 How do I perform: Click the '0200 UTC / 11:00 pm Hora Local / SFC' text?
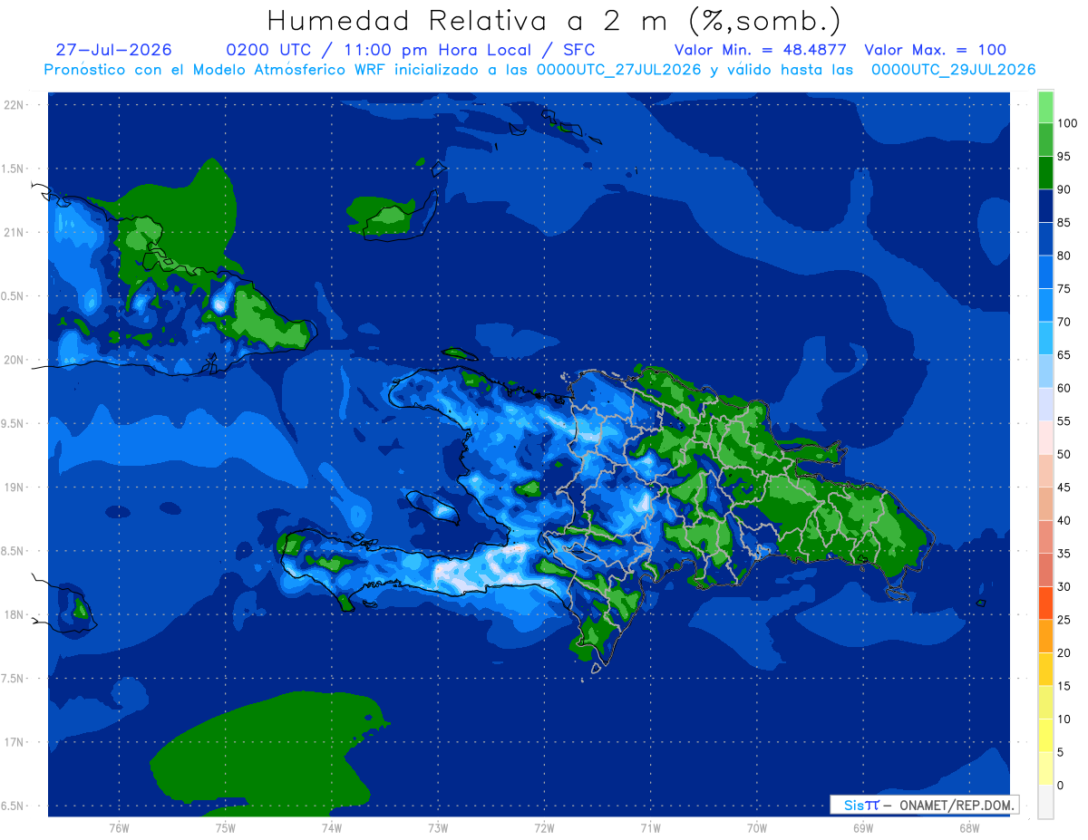pyautogui.click(x=411, y=50)
